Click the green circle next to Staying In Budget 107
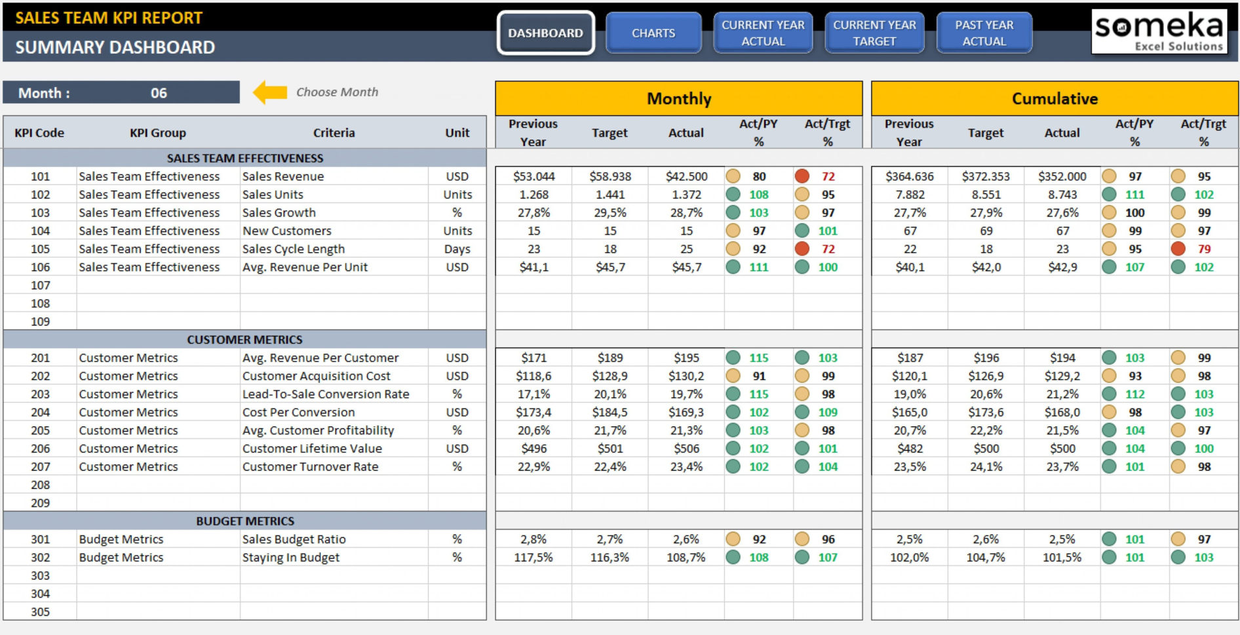 coord(801,557)
